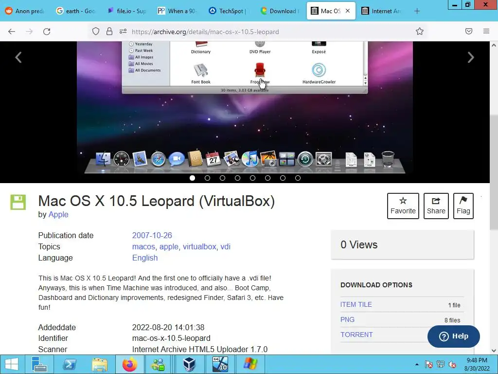Open the virtualbox topic link

199,246
